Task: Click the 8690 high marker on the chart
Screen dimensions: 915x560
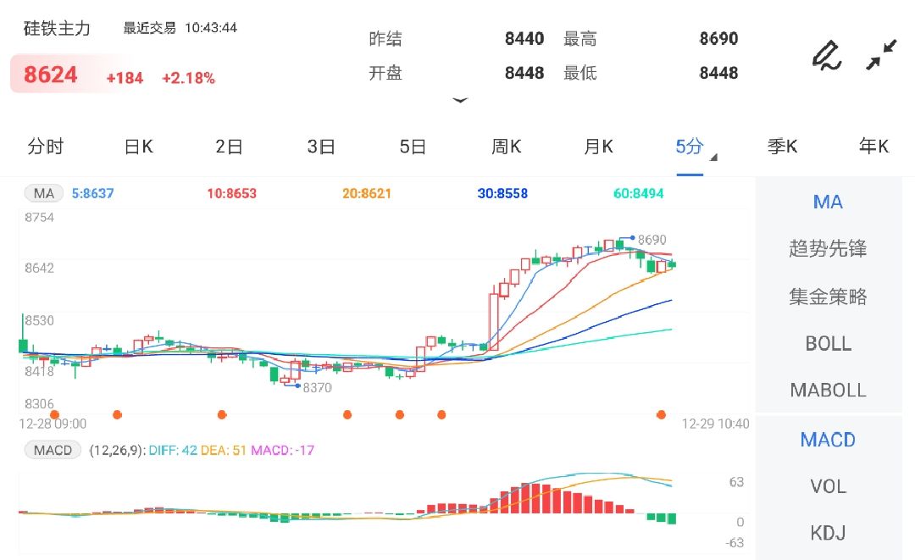Action: (652, 240)
